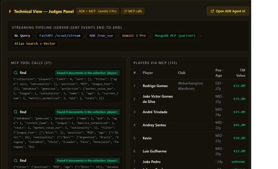
Task: Click the # column header
Action: [x=135, y=73]
